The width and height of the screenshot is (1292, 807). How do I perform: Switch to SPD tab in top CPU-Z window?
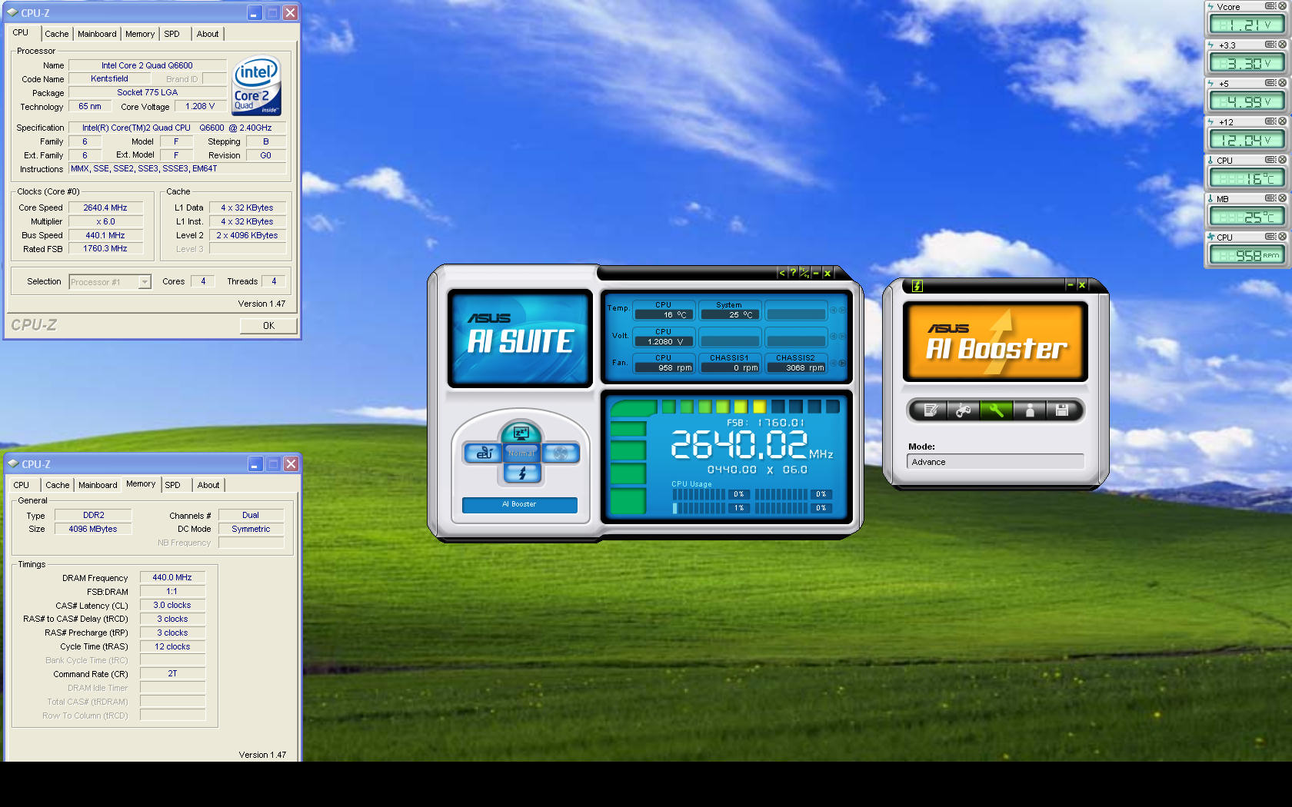point(172,34)
